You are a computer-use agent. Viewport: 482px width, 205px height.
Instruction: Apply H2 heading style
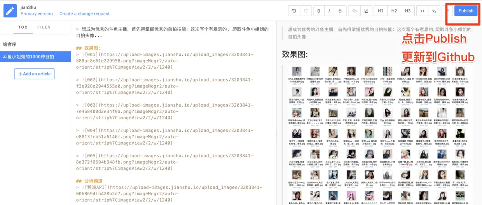(x=394, y=11)
